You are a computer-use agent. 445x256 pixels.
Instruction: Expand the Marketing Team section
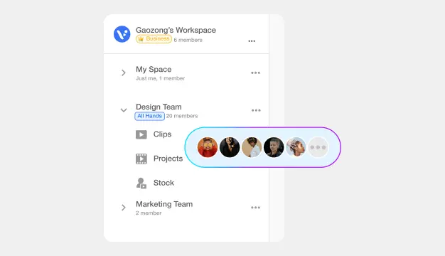[124, 208]
